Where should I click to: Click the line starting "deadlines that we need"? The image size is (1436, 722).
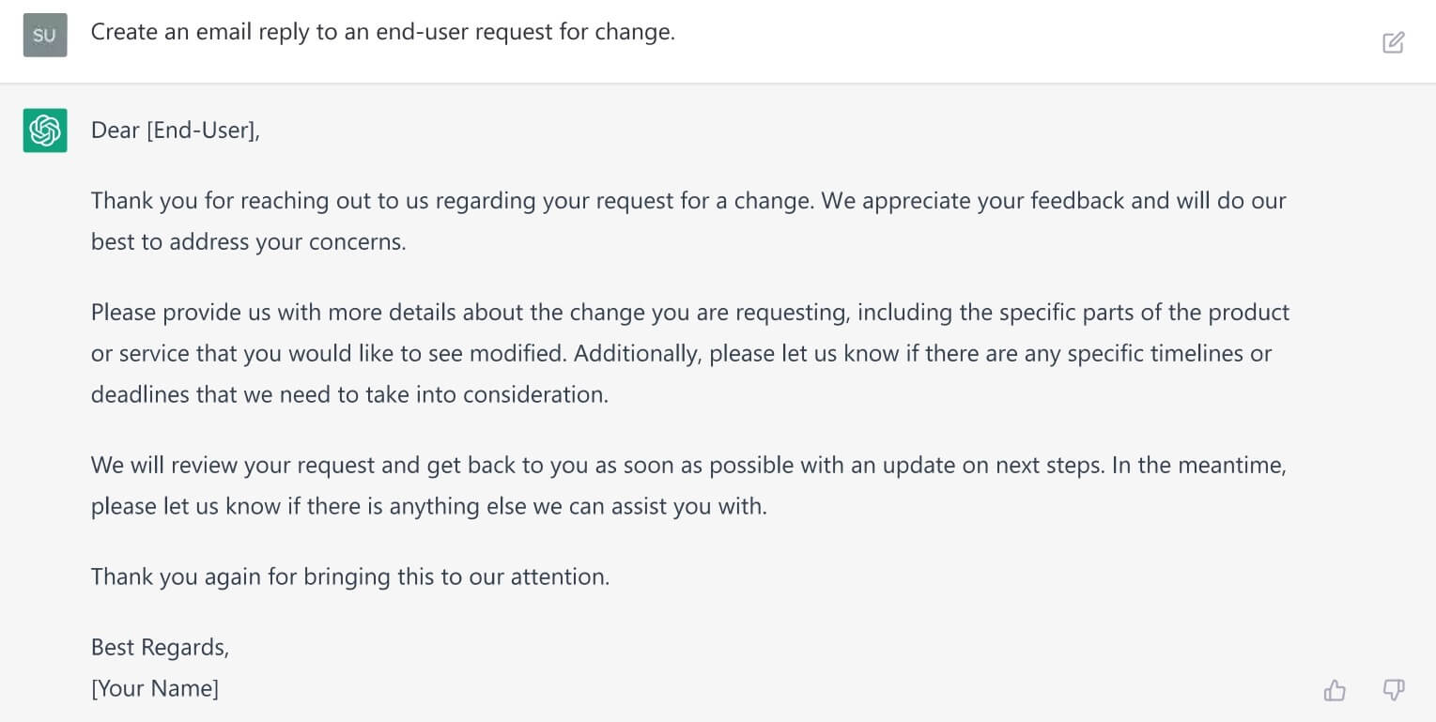(349, 394)
